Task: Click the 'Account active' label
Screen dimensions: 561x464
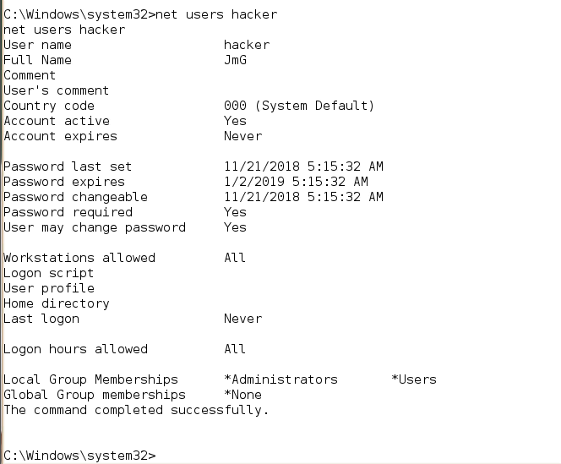Action: [57, 121]
